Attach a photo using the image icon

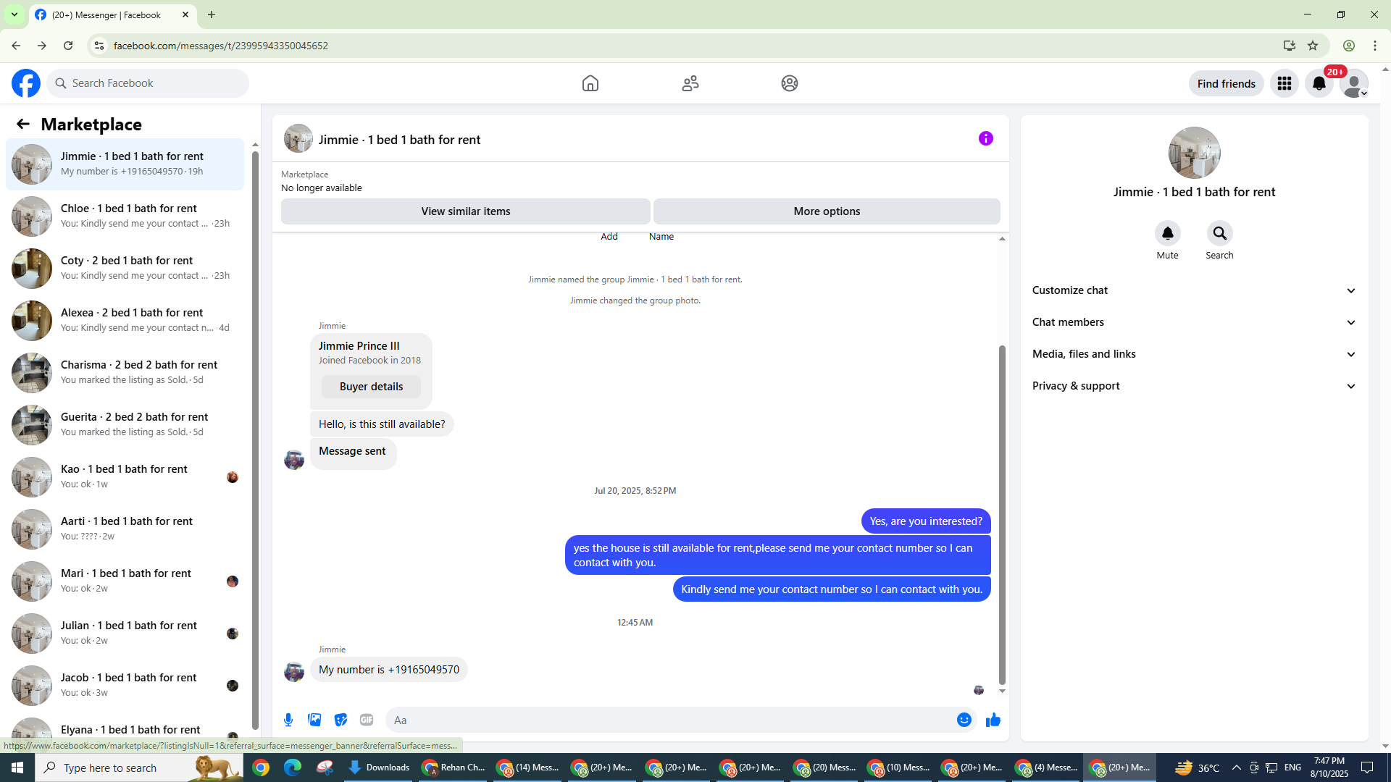pos(314,720)
